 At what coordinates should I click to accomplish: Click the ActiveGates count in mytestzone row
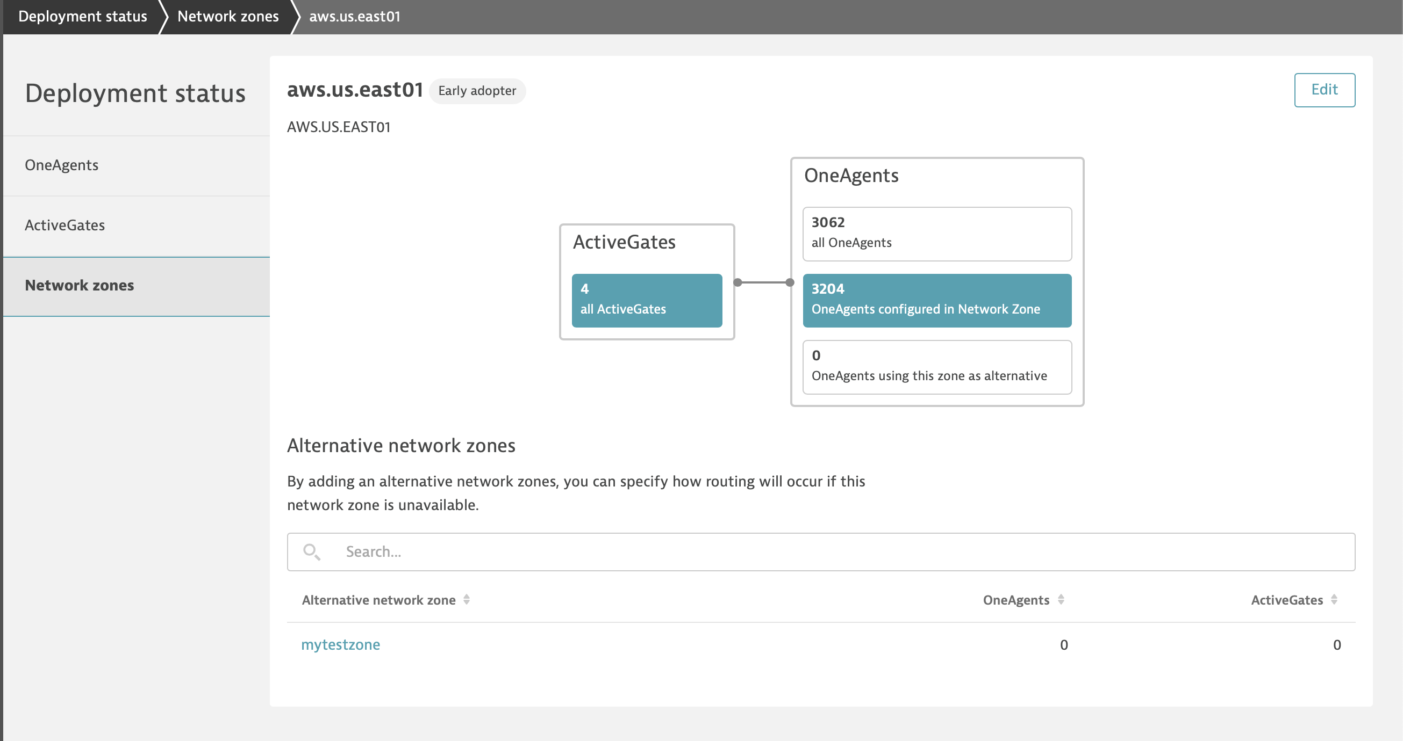(x=1336, y=645)
